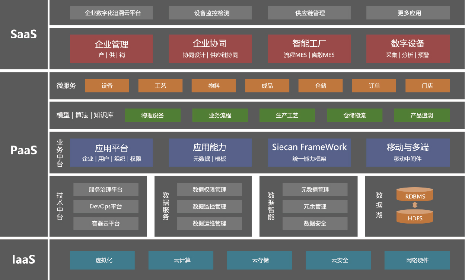
Task: Click the double arrow between RDBMS and HDFS
Action: (x=415, y=205)
